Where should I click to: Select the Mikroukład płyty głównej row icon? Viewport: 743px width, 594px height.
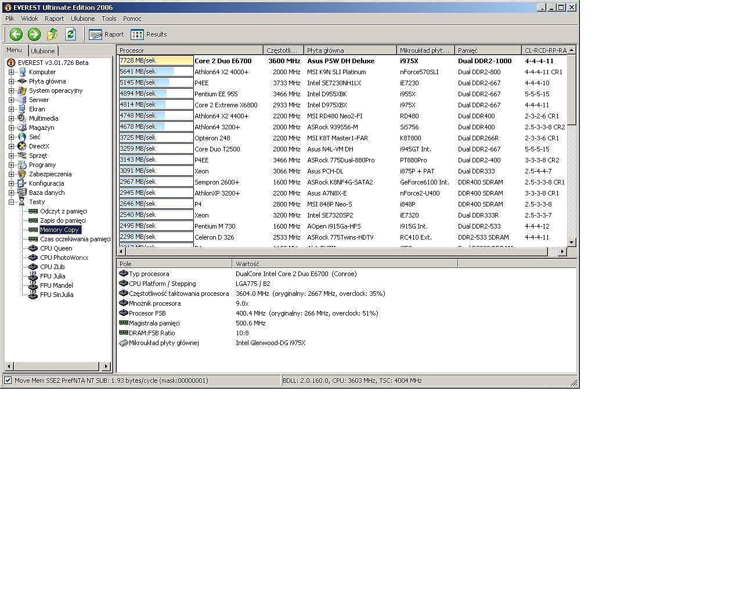coord(123,343)
